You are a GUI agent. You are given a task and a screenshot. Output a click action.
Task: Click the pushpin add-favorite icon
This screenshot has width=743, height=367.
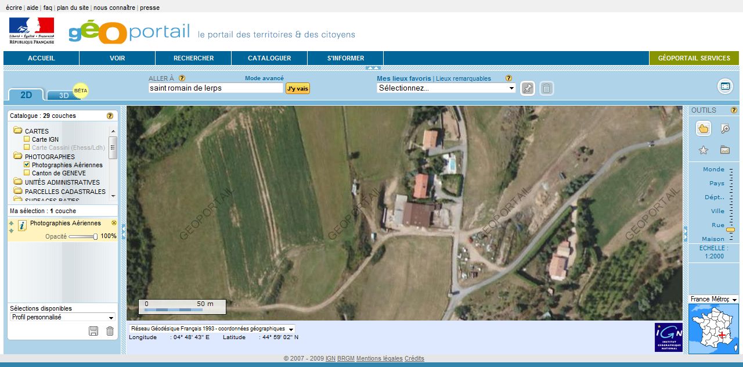(x=527, y=88)
